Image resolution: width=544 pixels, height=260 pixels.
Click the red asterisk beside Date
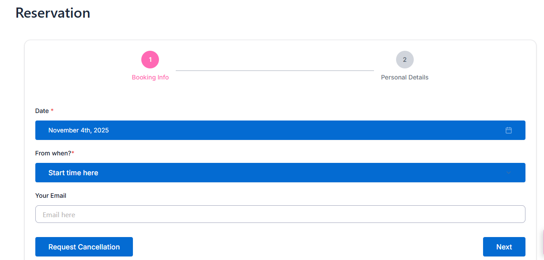(x=52, y=110)
